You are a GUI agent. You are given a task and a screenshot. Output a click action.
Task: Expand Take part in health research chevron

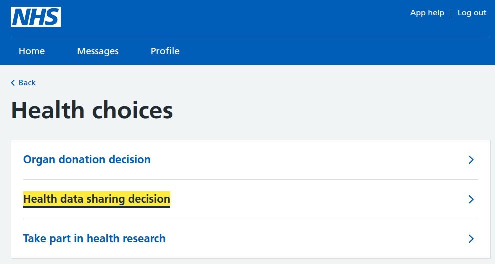[471, 239]
